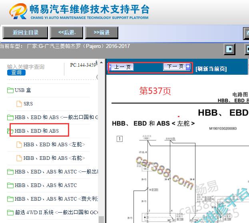Refresh the page via [刷新当前页]

[x=211, y=69]
